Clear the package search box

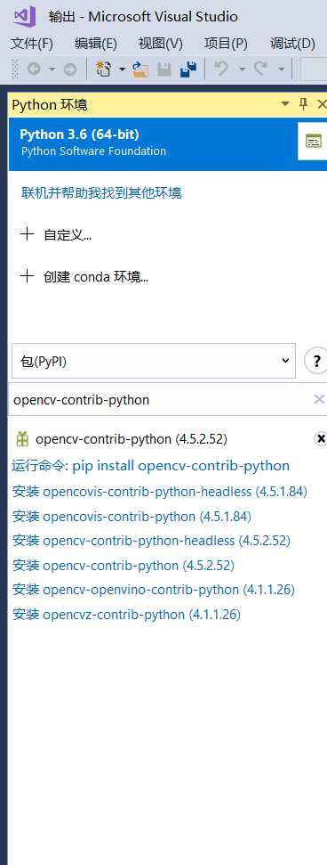pyautogui.click(x=319, y=399)
